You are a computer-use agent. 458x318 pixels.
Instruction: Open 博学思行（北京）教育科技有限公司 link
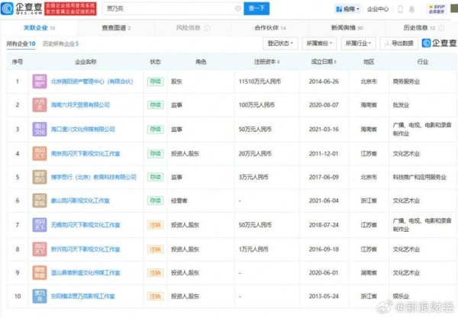93,177
